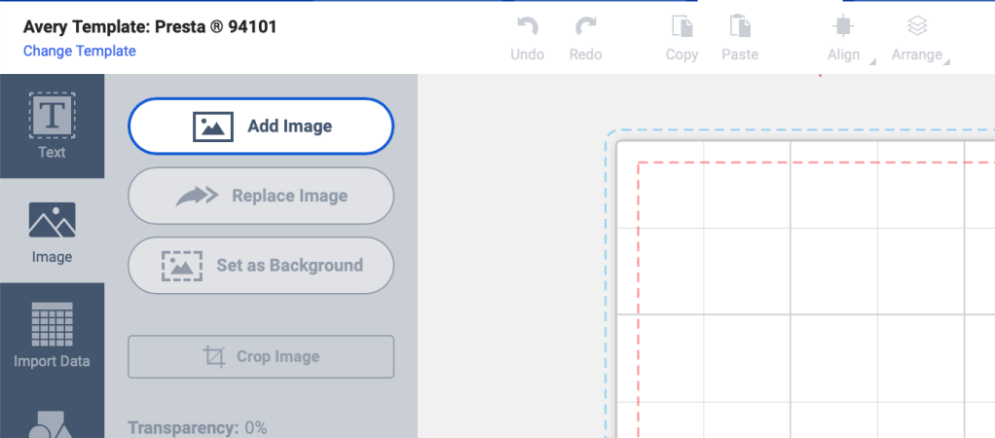Screen dimensions: 995x438
Task: Open the Import Data panel
Action: pyautogui.click(x=52, y=335)
